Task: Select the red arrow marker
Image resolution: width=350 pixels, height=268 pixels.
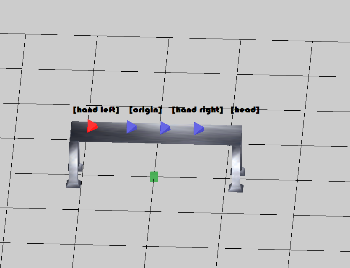Action: pos(92,126)
